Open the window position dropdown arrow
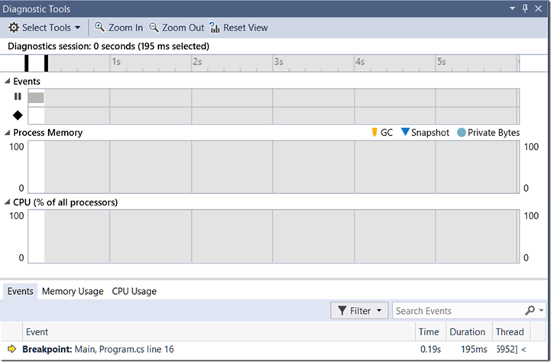 [x=513, y=8]
